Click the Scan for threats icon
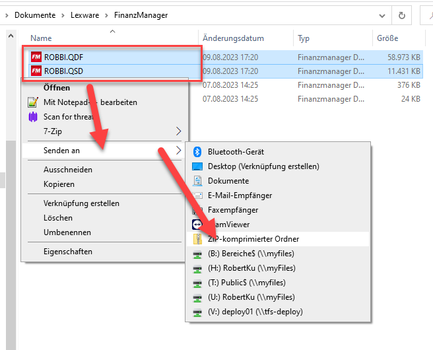This screenshot has height=350, width=433. (x=33, y=117)
